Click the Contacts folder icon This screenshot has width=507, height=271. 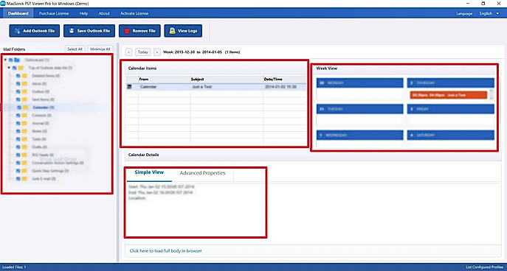[x=24, y=116]
